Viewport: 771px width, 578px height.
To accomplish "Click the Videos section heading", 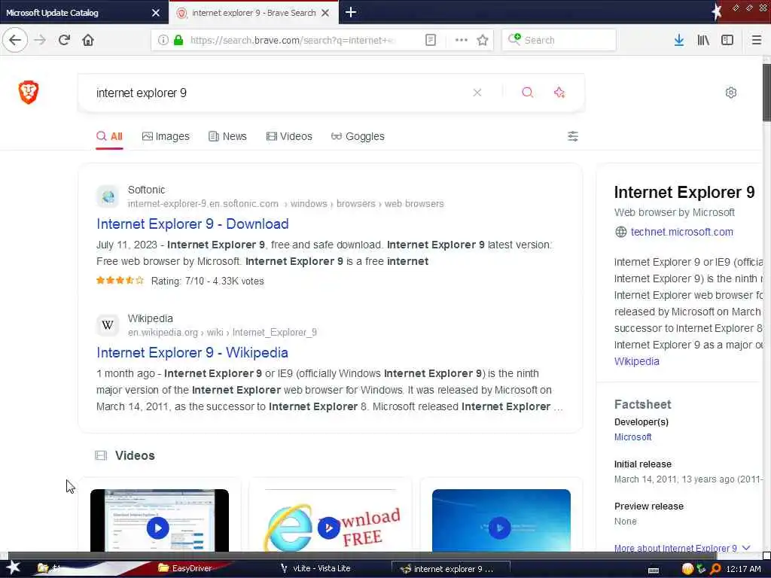I will coord(135,455).
